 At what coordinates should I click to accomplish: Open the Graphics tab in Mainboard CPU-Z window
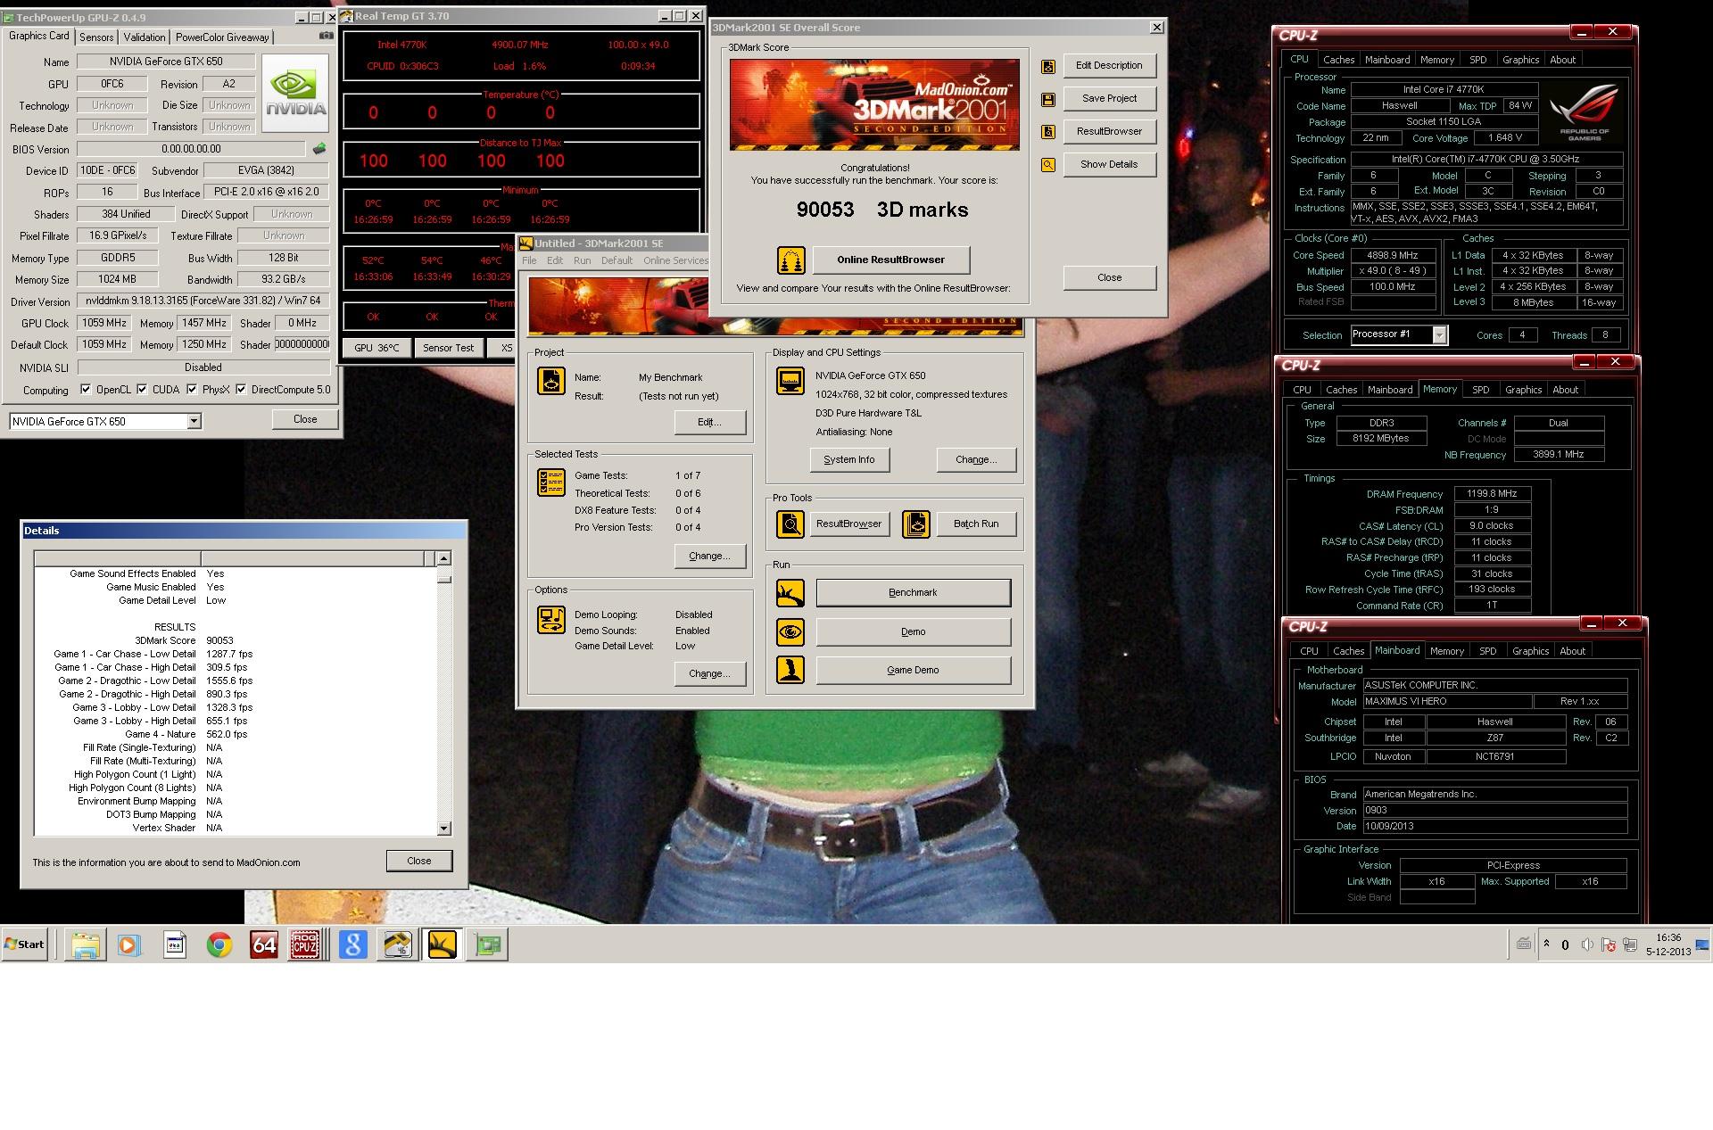point(1530,651)
